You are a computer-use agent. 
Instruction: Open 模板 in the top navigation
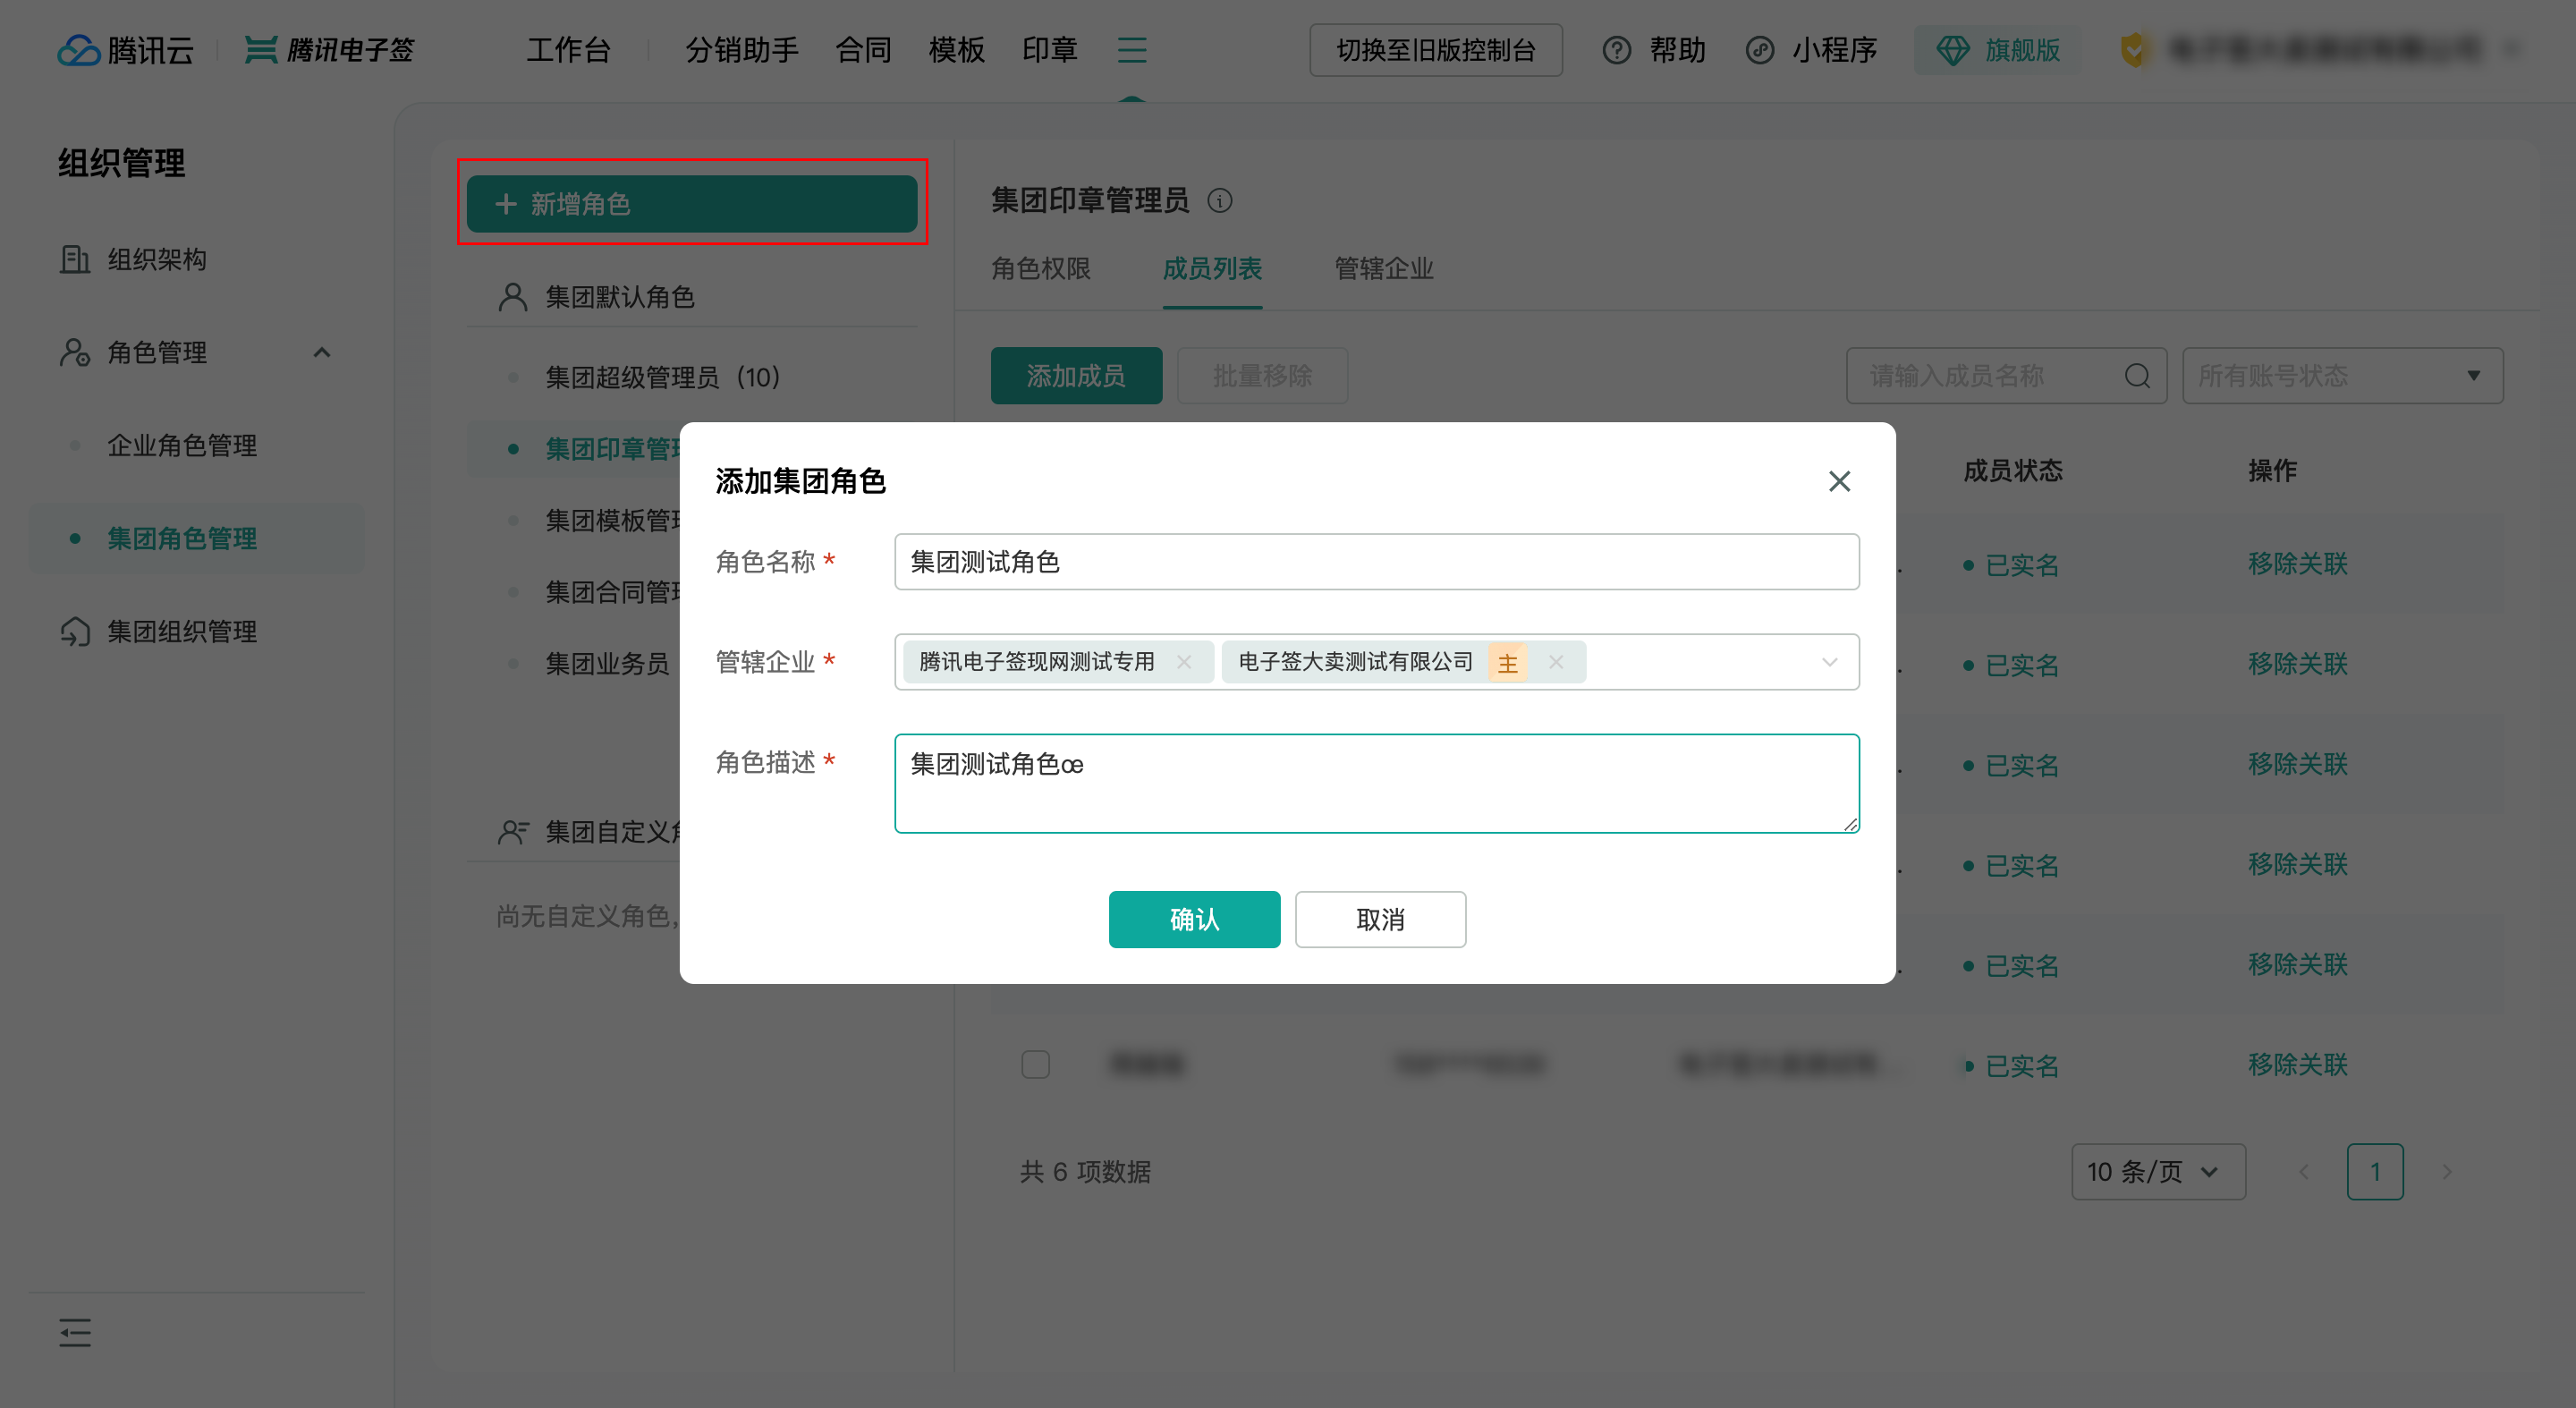[957, 50]
